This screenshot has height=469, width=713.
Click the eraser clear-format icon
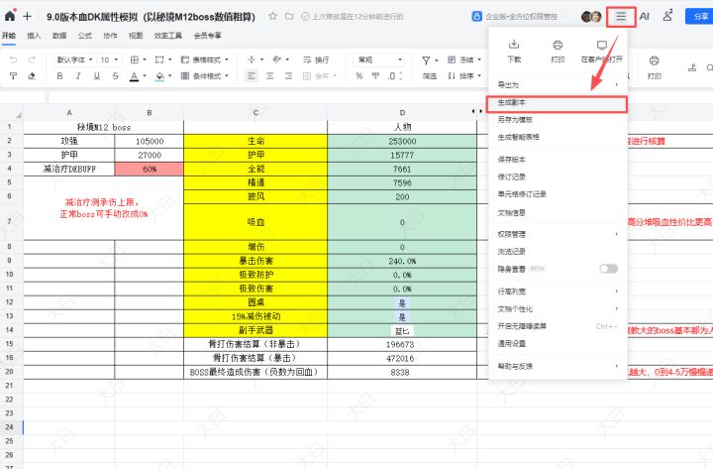[x=32, y=76]
